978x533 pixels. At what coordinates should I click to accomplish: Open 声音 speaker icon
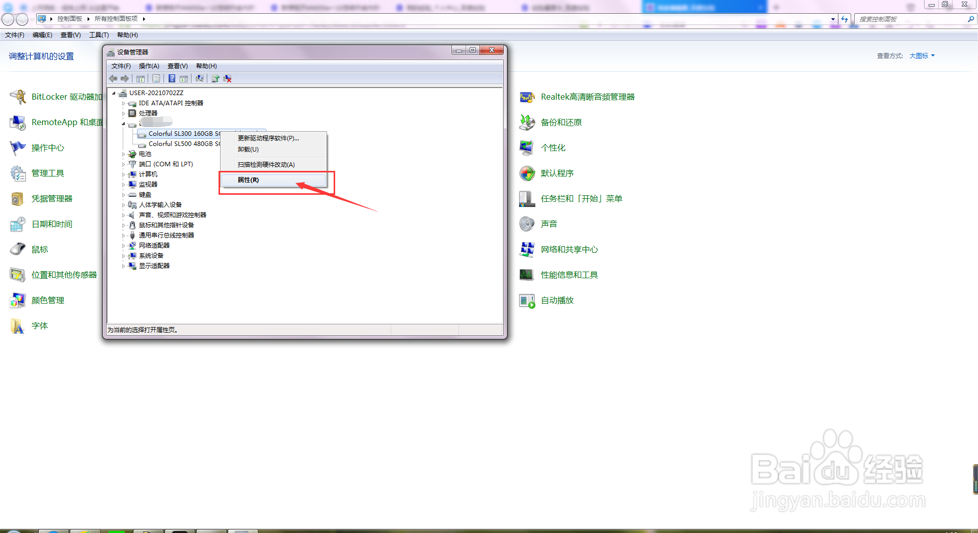[x=527, y=224]
